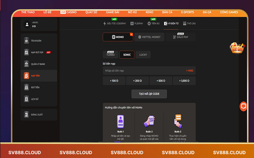Click the crown icon beside Tài Khoản
The width and height of the screenshot is (254, 158).
click(26, 41)
